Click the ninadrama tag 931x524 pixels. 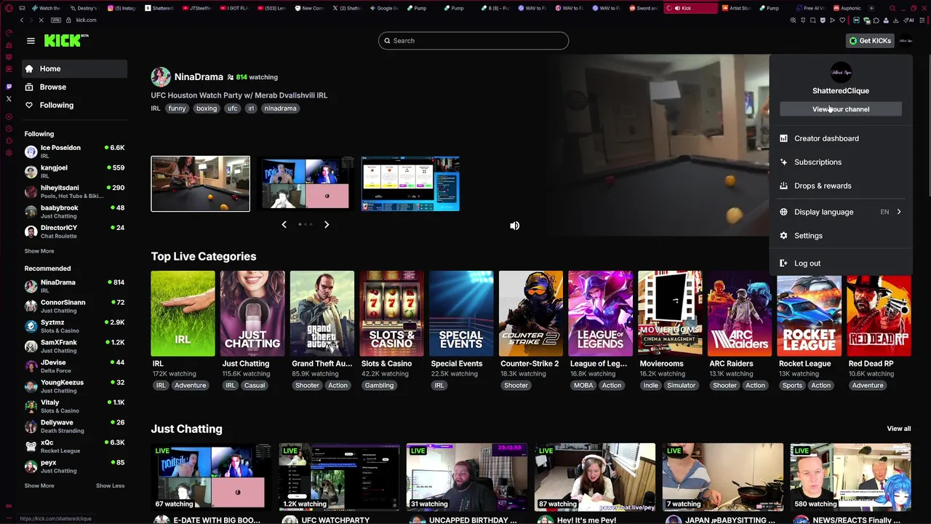pyautogui.click(x=280, y=108)
